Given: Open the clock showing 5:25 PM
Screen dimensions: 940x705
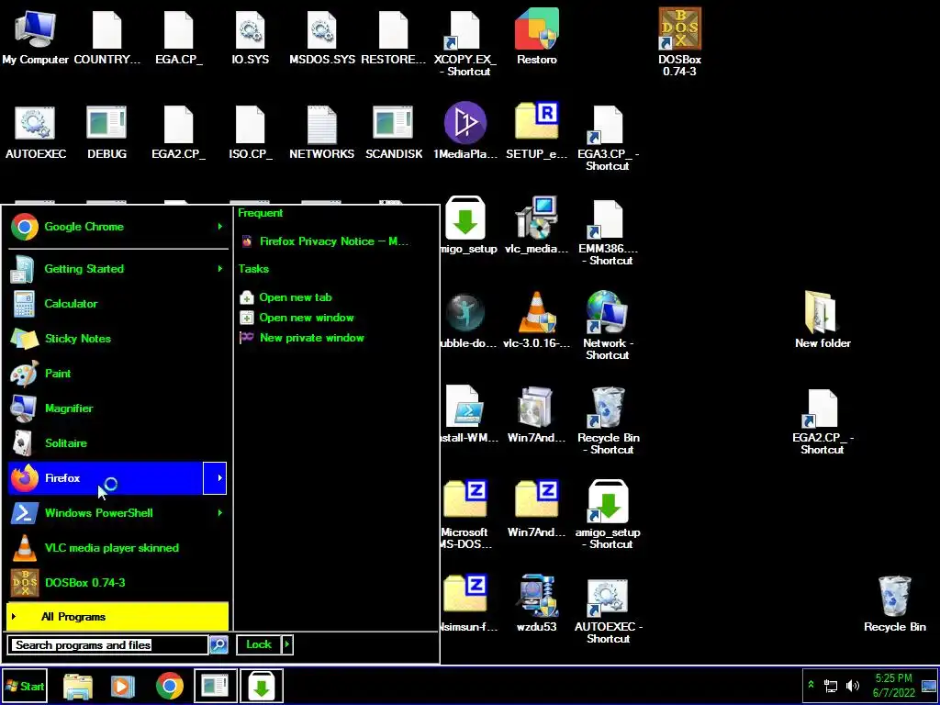Looking at the screenshot, I should point(894,686).
